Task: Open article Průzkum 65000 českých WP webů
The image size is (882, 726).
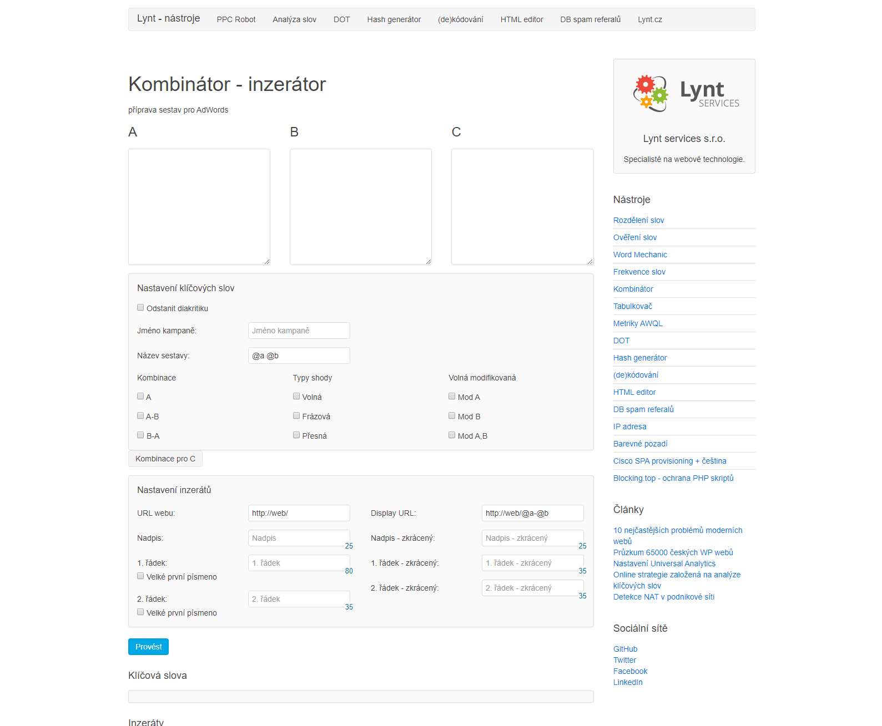Action: pyautogui.click(x=673, y=552)
